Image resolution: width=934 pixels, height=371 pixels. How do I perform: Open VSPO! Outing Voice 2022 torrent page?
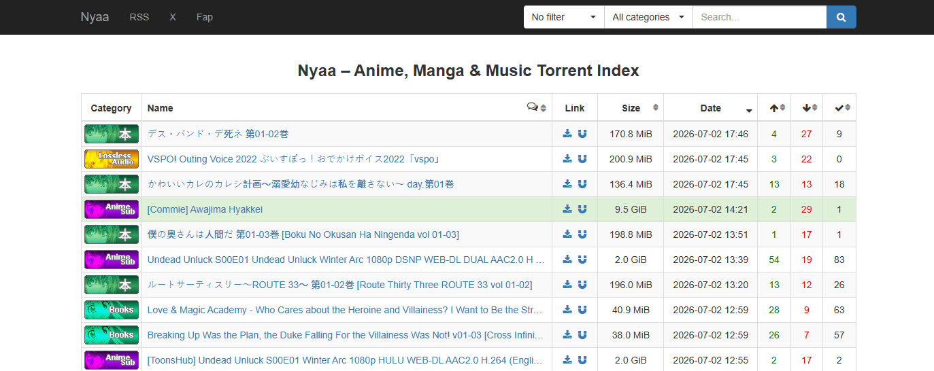295,159
